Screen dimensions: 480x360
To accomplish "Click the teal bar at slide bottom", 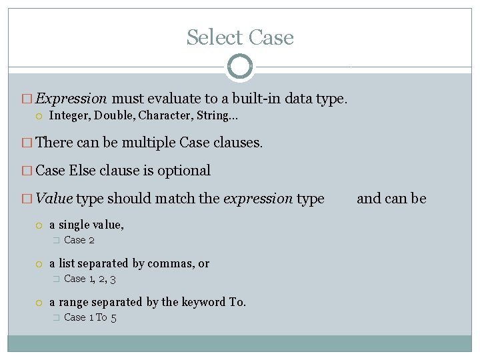I will point(240,343).
